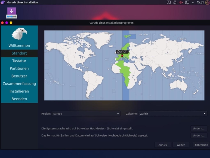Open the Zeitzone dropdown showing Zurich
The width and height of the screenshot is (210, 158).
(x=173, y=114)
